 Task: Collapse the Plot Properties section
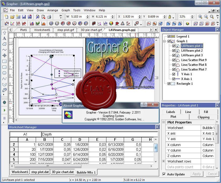point(164,122)
